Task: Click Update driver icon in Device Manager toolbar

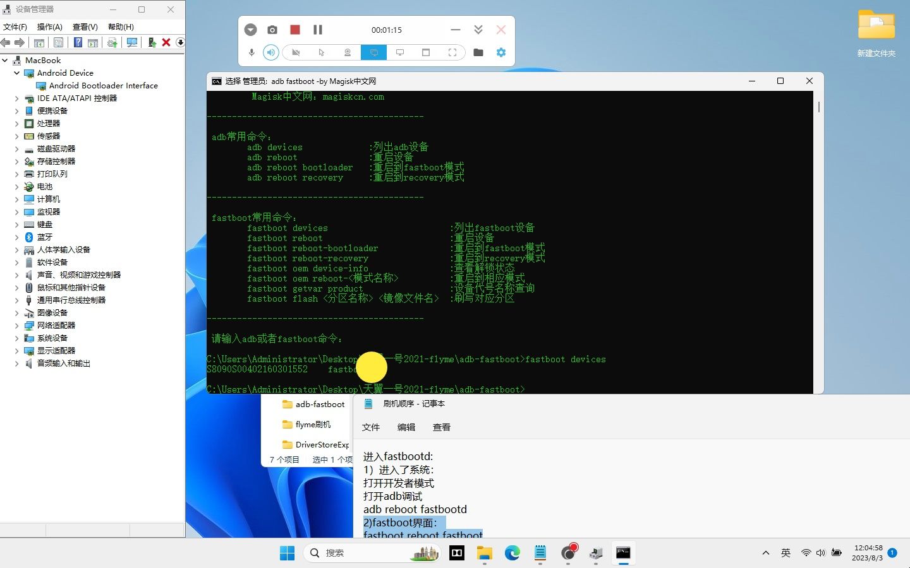Action: [152, 42]
